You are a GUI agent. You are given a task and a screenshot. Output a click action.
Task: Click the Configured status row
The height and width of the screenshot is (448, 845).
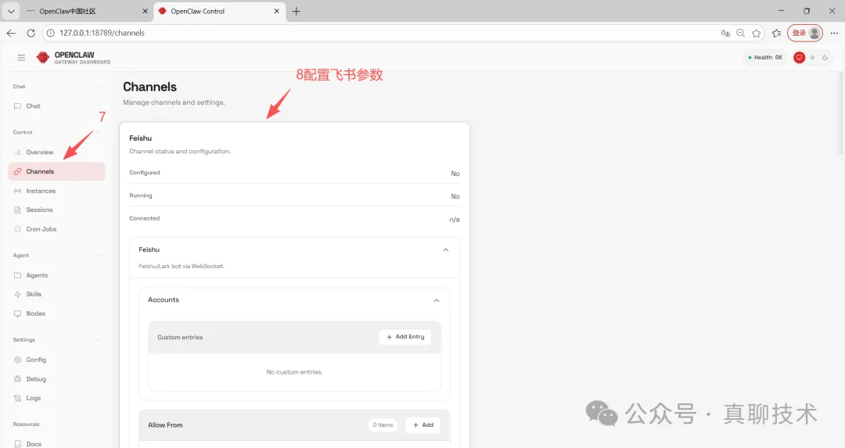tap(294, 173)
